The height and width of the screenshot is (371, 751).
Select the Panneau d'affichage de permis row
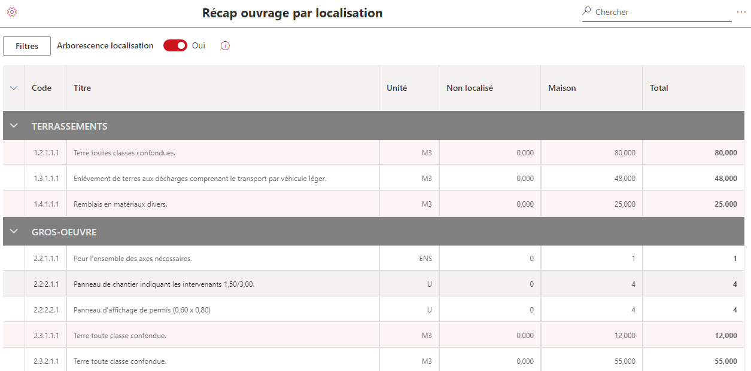click(x=142, y=310)
